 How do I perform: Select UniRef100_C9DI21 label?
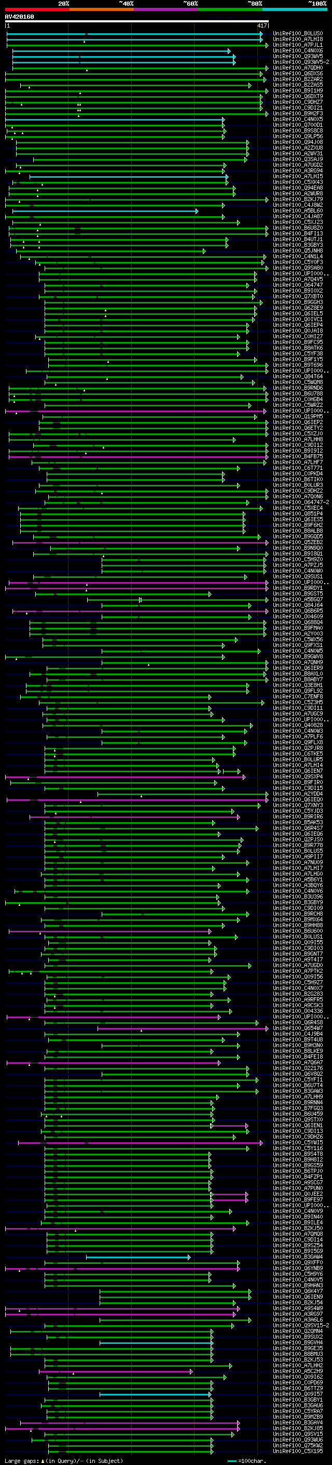(x=298, y=108)
